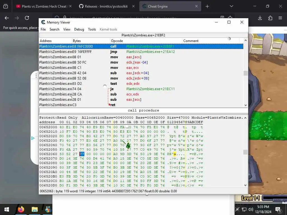The height and width of the screenshot is (215, 287).
Task: Open the volume control in system tray
Action: point(251,209)
